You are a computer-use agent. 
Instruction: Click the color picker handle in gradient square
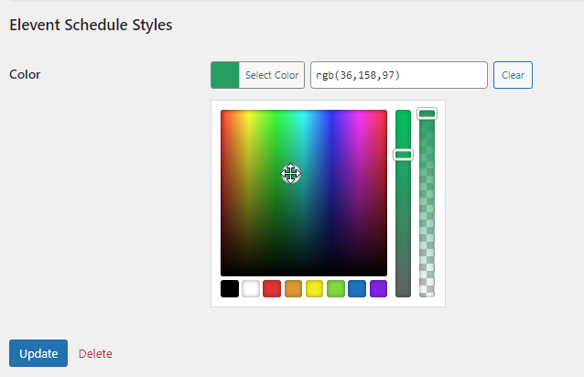pyautogui.click(x=290, y=174)
